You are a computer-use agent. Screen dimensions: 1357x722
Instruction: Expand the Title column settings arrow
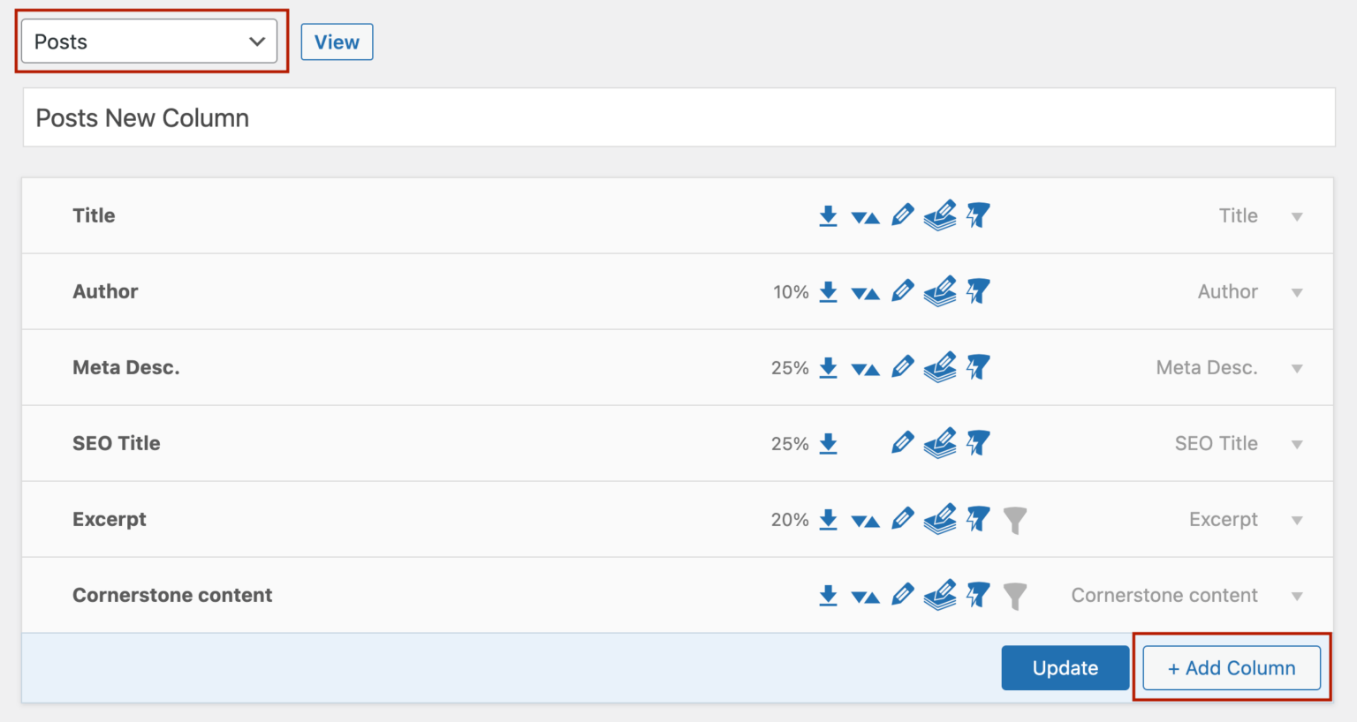click(1297, 217)
